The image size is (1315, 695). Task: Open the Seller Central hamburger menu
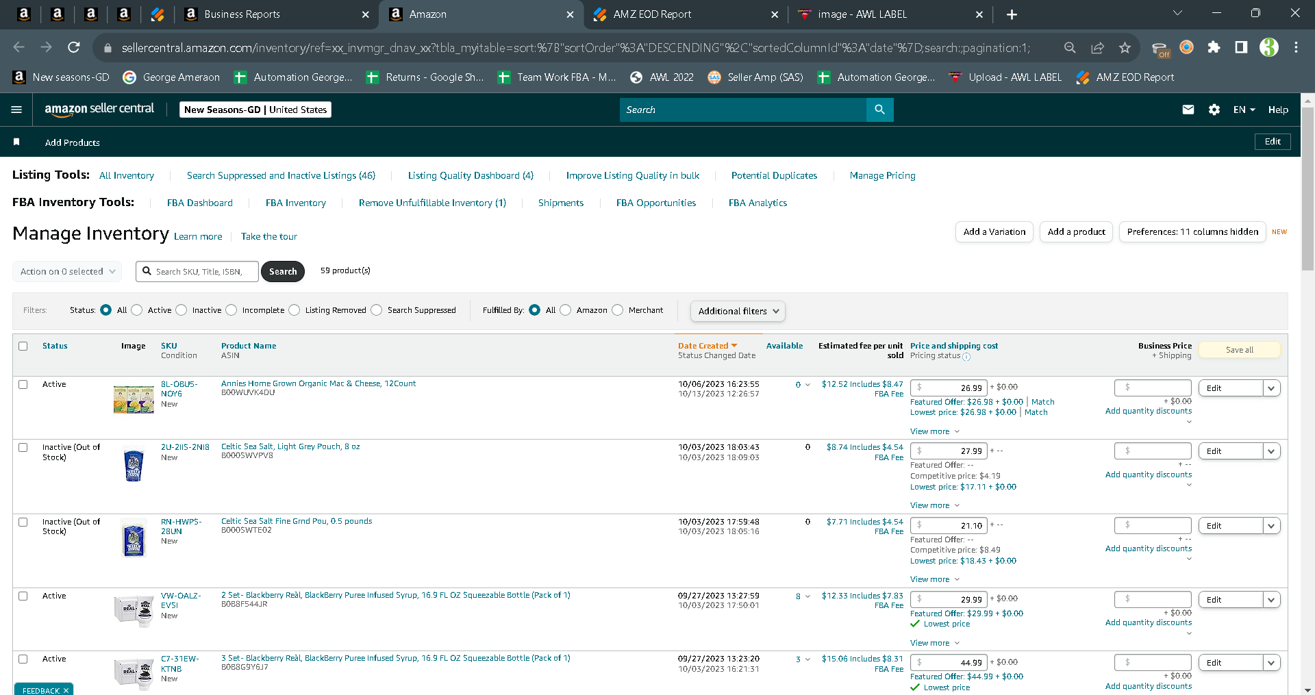(16, 110)
